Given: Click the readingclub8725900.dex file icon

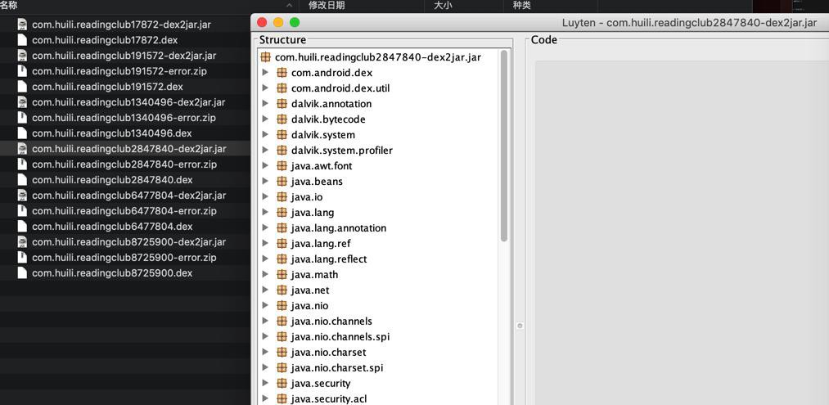Looking at the screenshot, I should (21, 273).
